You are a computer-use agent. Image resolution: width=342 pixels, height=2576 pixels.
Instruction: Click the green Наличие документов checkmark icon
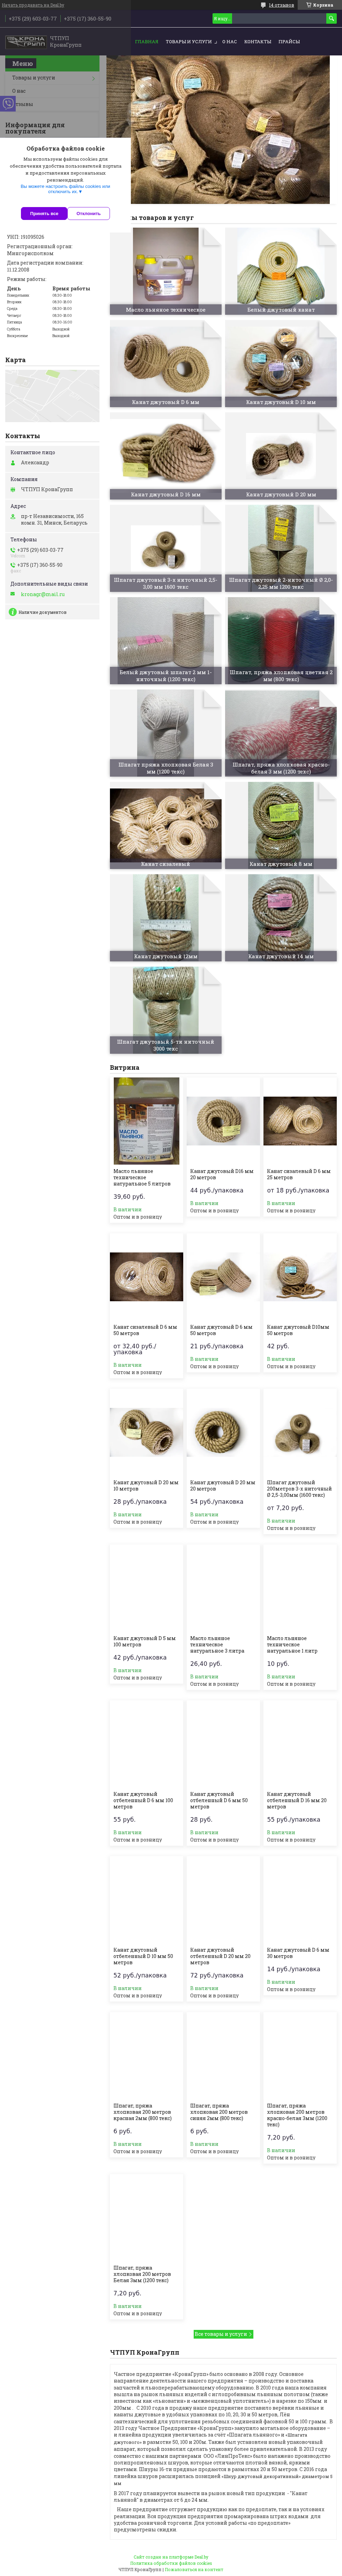pos(12,612)
